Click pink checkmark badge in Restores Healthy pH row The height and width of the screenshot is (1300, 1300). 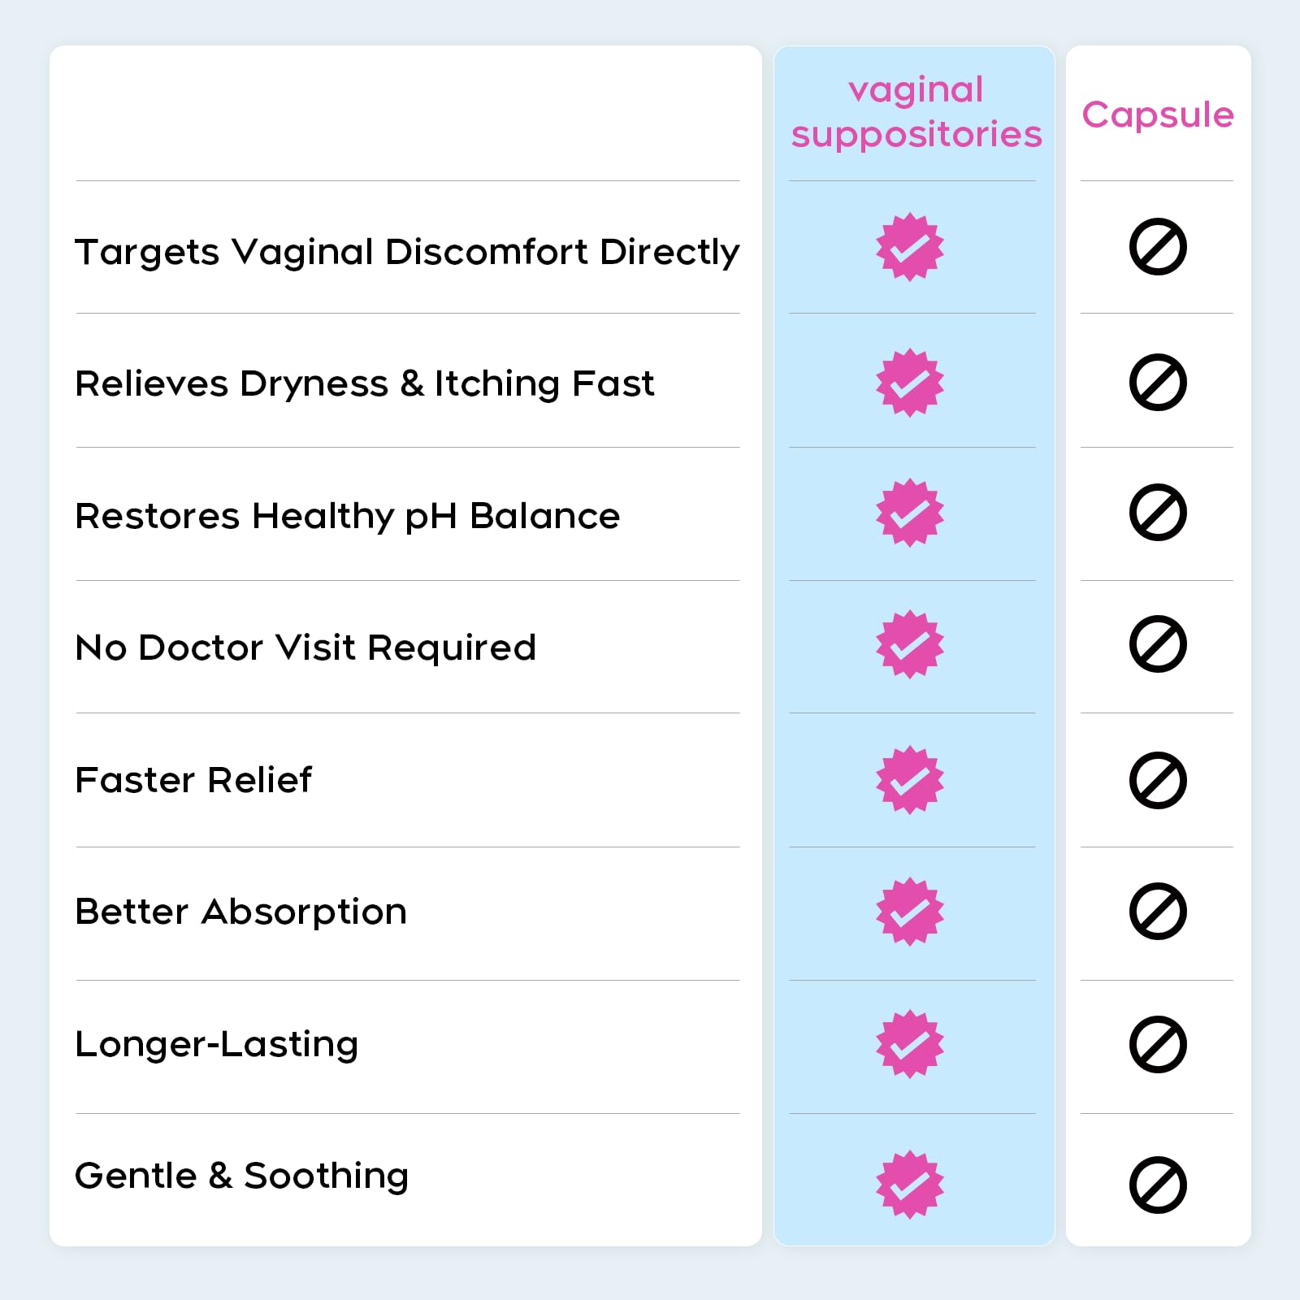[910, 513]
